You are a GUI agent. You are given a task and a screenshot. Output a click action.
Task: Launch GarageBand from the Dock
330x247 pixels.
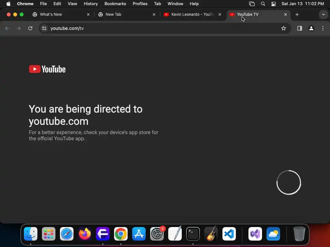pos(211,234)
